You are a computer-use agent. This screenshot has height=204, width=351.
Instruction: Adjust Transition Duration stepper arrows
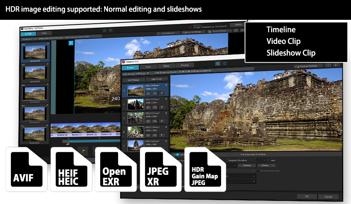point(268,160)
